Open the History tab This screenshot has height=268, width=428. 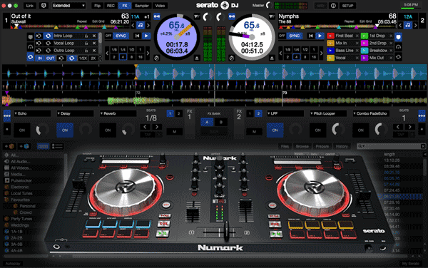click(x=342, y=146)
